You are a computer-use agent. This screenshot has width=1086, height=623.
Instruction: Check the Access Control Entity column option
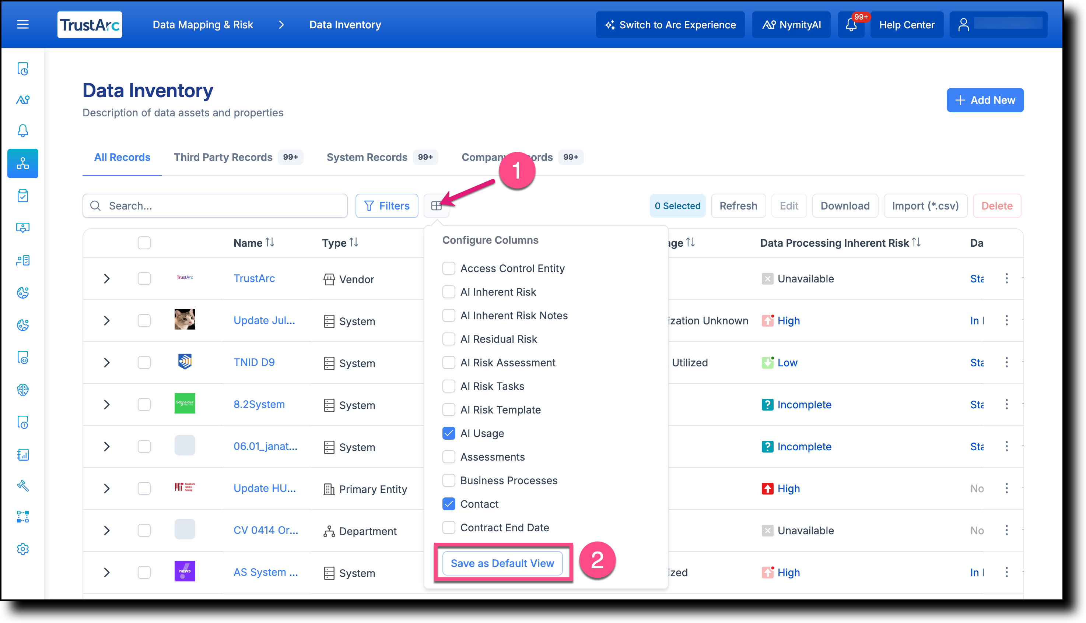pyautogui.click(x=448, y=268)
